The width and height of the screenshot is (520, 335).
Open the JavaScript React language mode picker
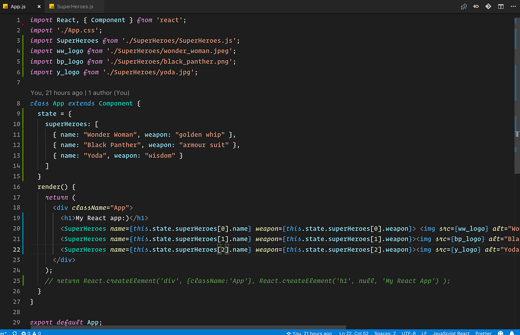pyautogui.click(x=451, y=333)
